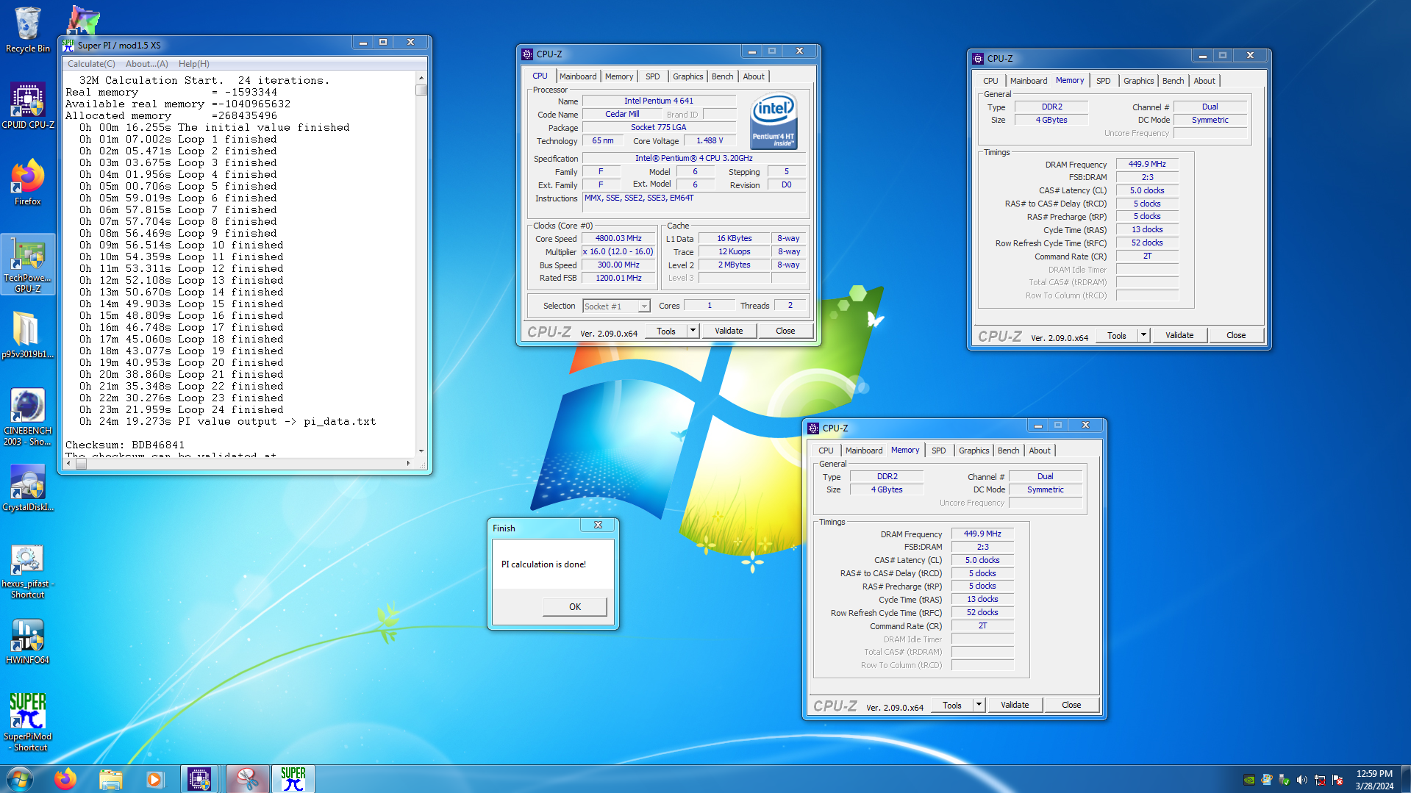Open Bench tab in center CPU-Z
Image resolution: width=1411 pixels, height=793 pixels.
(722, 76)
